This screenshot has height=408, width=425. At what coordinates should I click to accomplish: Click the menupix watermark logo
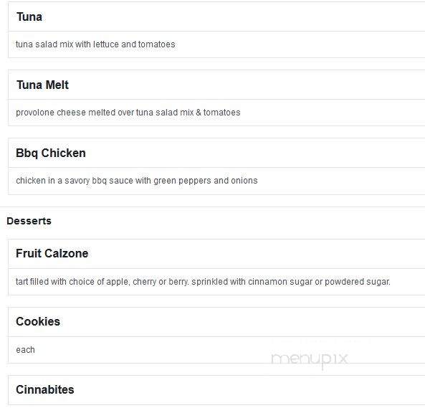(x=310, y=359)
